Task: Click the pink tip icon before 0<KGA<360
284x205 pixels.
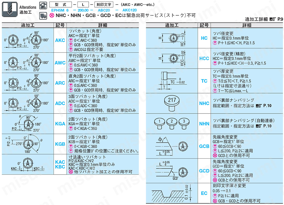Action: [71, 129]
